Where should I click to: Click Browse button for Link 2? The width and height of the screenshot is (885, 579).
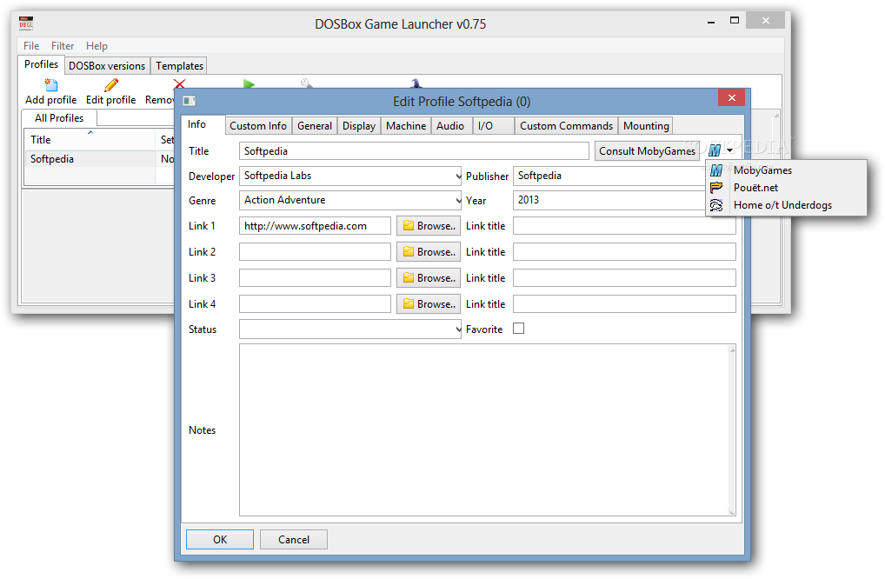pyautogui.click(x=429, y=252)
